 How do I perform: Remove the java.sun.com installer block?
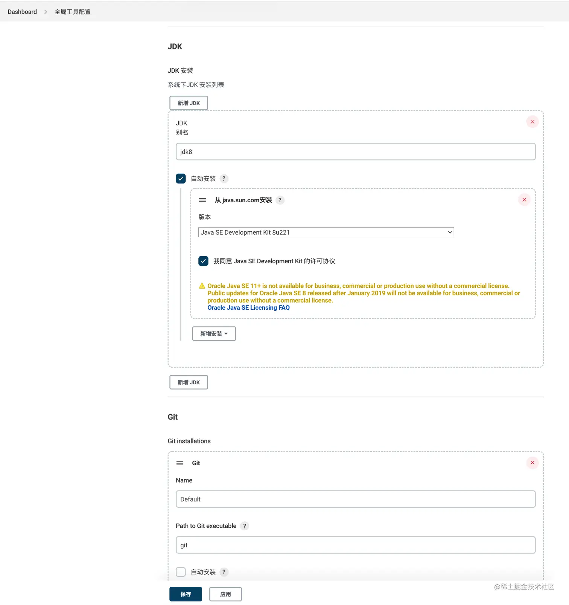[524, 200]
